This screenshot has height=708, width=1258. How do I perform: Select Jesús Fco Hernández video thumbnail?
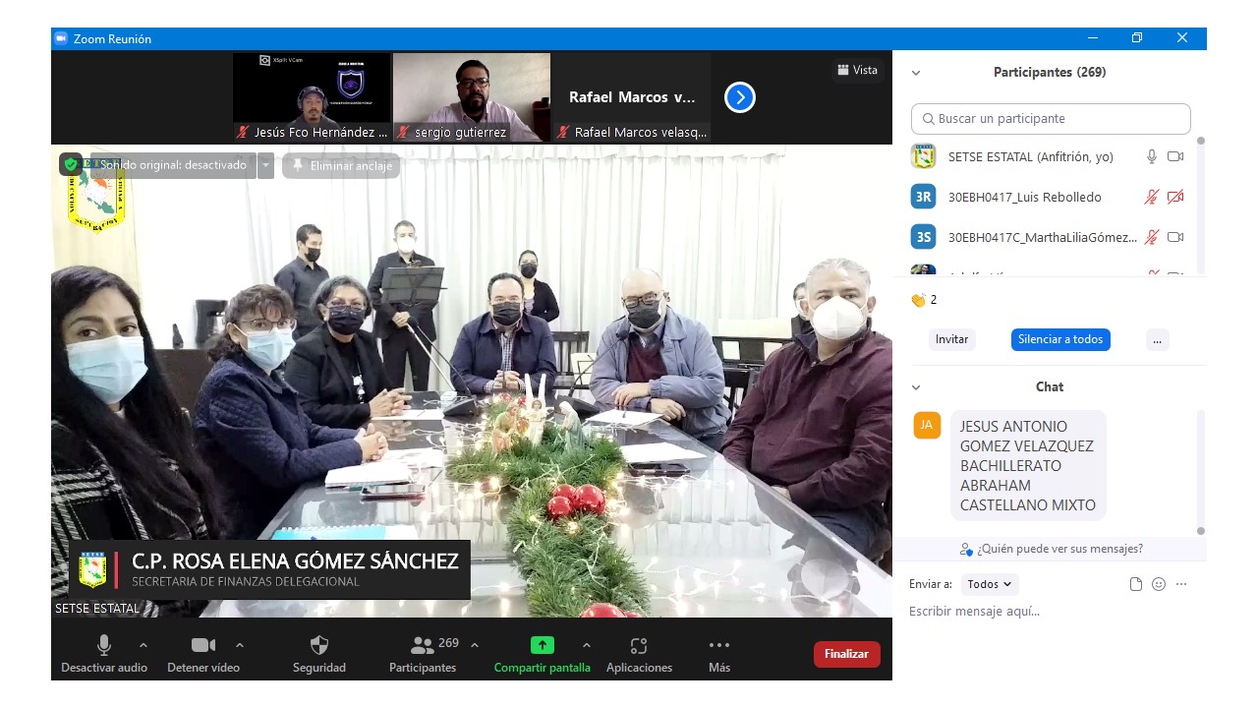tap(311, 97)
